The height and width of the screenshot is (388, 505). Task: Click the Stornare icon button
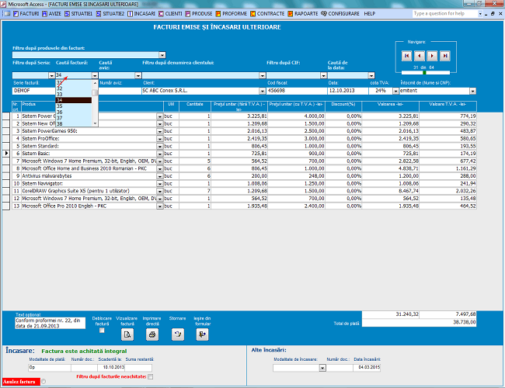pos(178,334)
